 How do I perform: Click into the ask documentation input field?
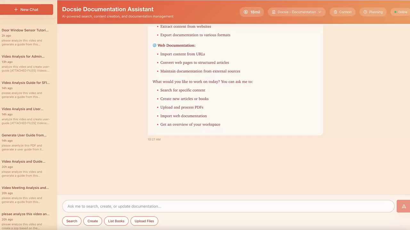[x=228, y=206]
